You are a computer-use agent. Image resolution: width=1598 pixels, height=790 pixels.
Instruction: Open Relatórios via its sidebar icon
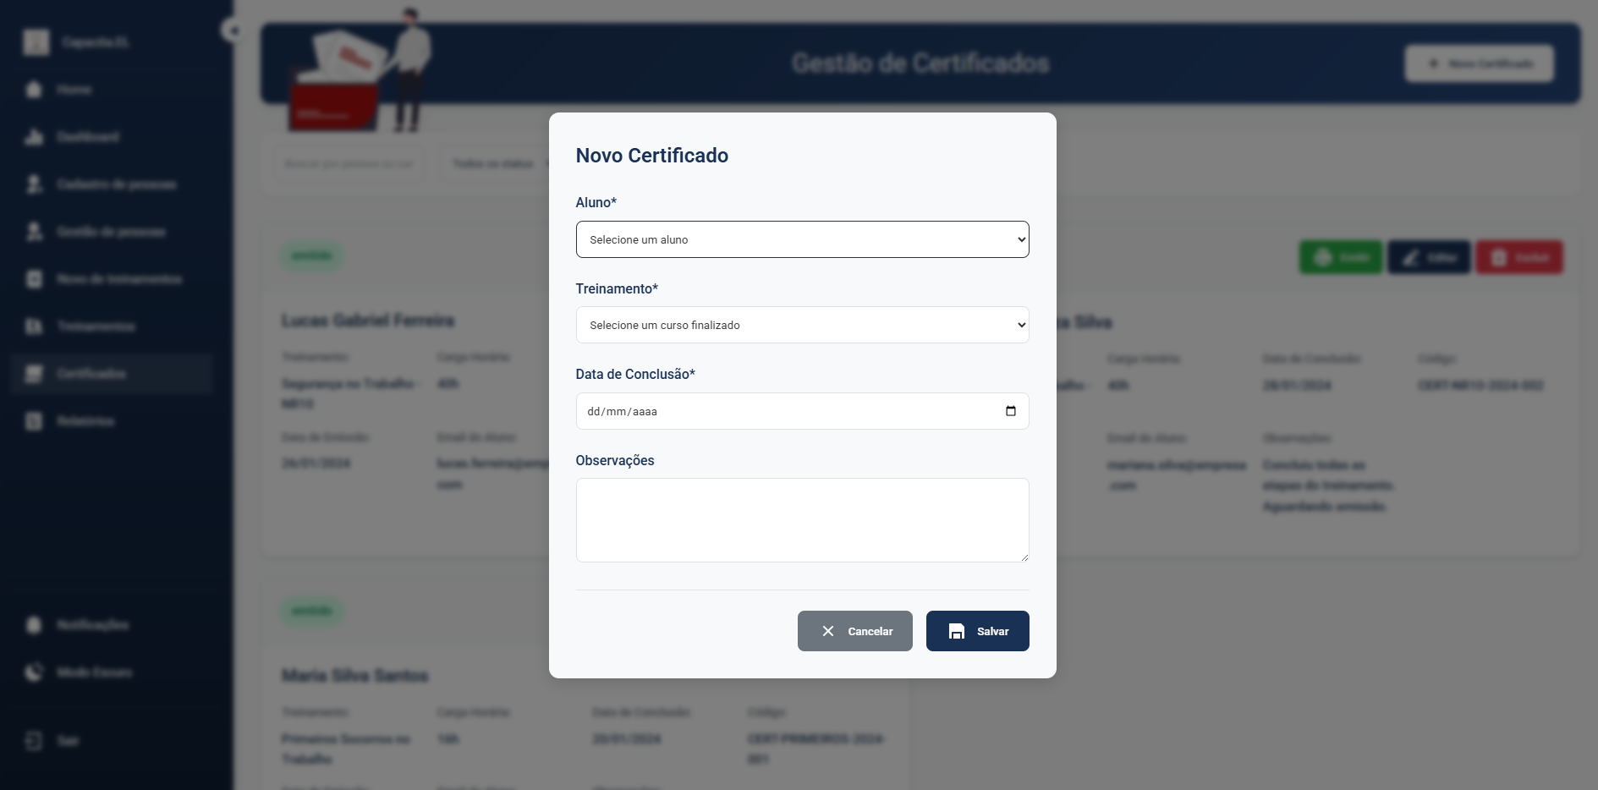coord(34,420)
